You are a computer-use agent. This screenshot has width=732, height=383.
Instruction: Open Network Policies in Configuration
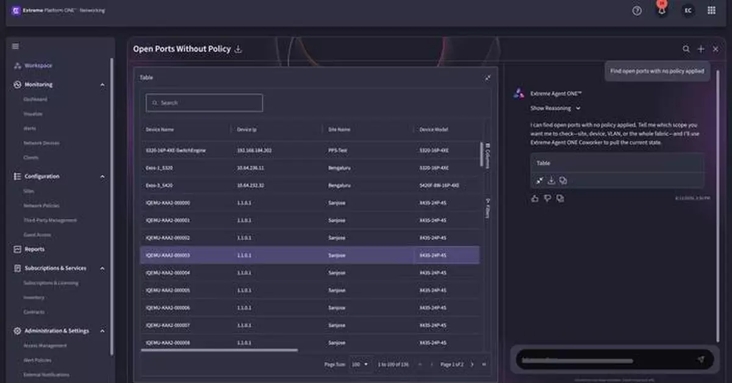pos(41,206)
